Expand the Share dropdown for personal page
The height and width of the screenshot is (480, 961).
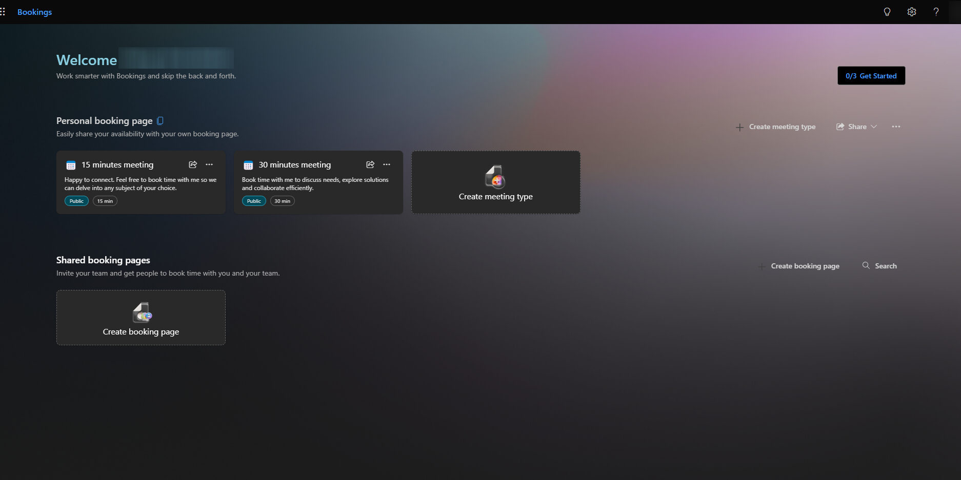click(x=857, y=127)
